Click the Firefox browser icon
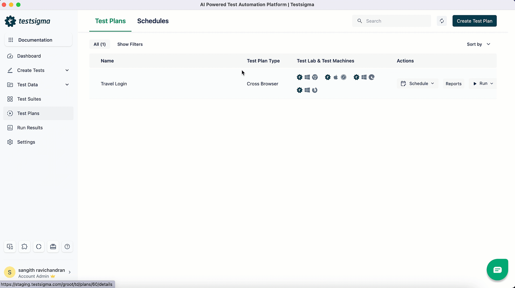This screenshot has height=288, width=515. tap(315, 90)
